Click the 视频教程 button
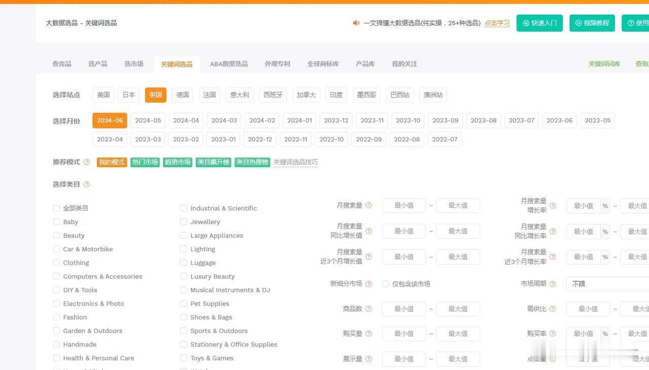 click(x=592, y=23)
